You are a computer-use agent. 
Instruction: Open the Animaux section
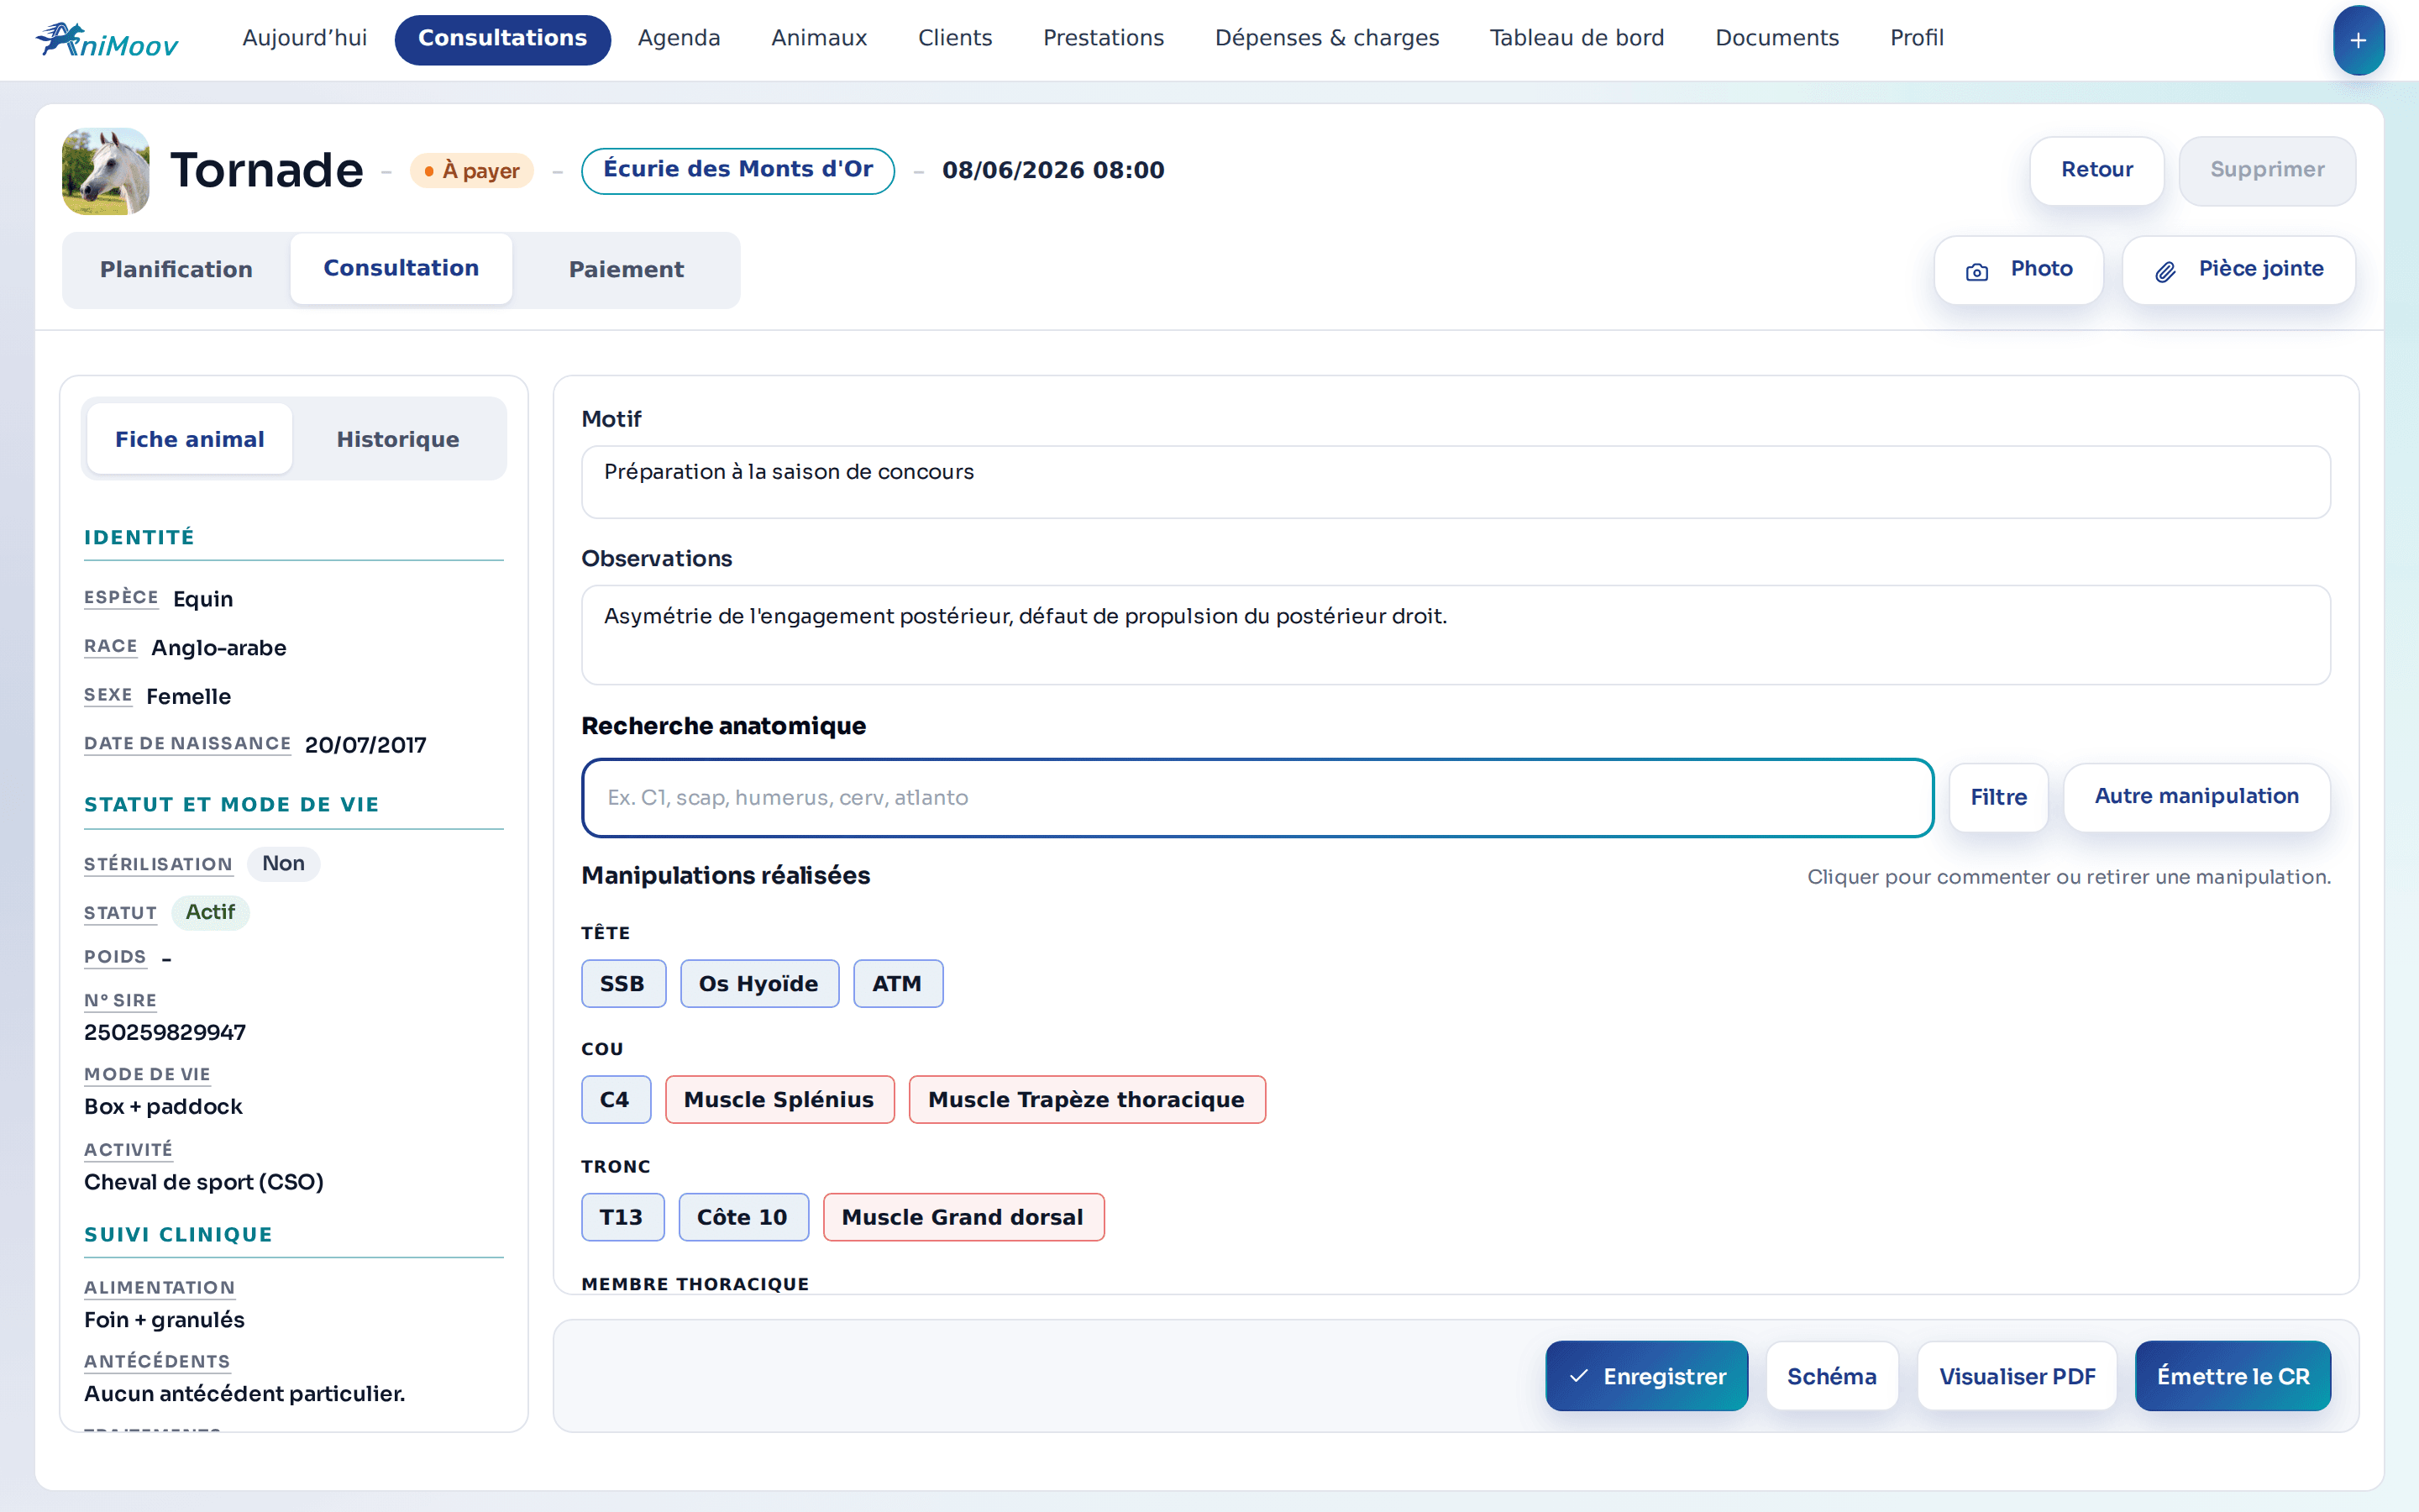(x=819, y=38)
